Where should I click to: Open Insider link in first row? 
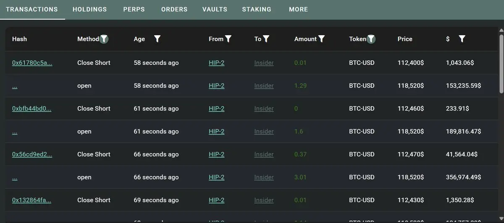point(264,63)
